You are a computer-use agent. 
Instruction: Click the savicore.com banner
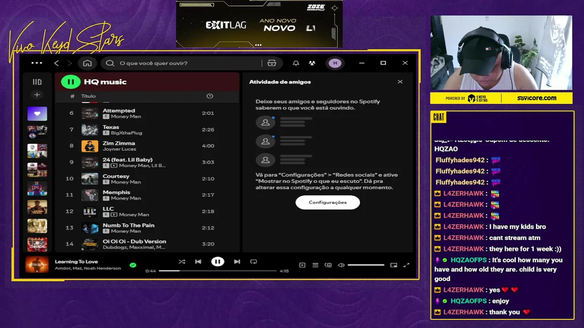537,98
